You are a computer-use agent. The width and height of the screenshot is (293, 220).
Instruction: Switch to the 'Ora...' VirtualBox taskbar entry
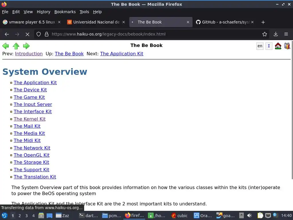point(203,216)
